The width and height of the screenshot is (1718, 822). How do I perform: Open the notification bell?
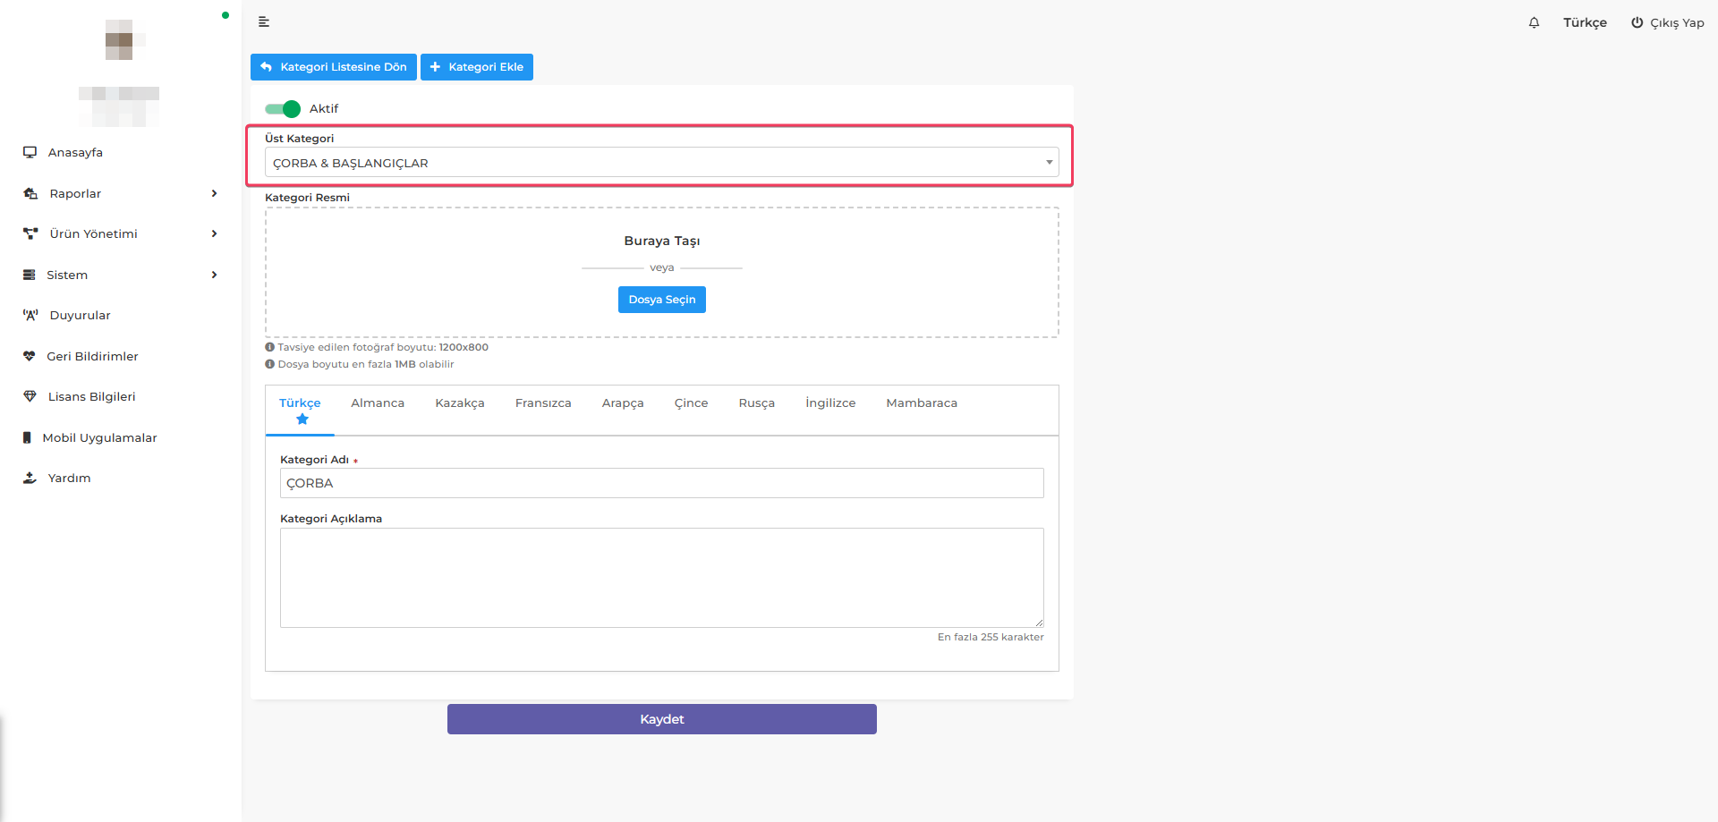(x=1534, y=23)
